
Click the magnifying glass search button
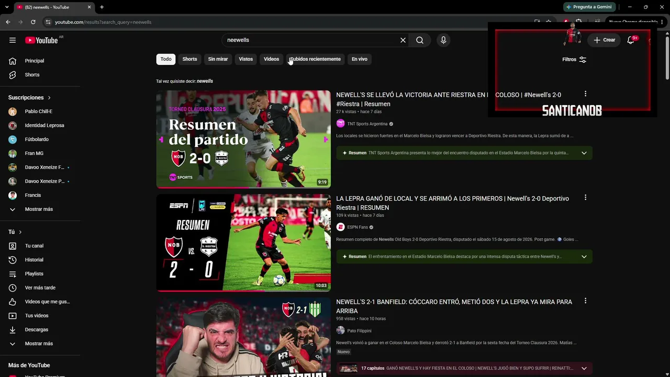[420, 40]
